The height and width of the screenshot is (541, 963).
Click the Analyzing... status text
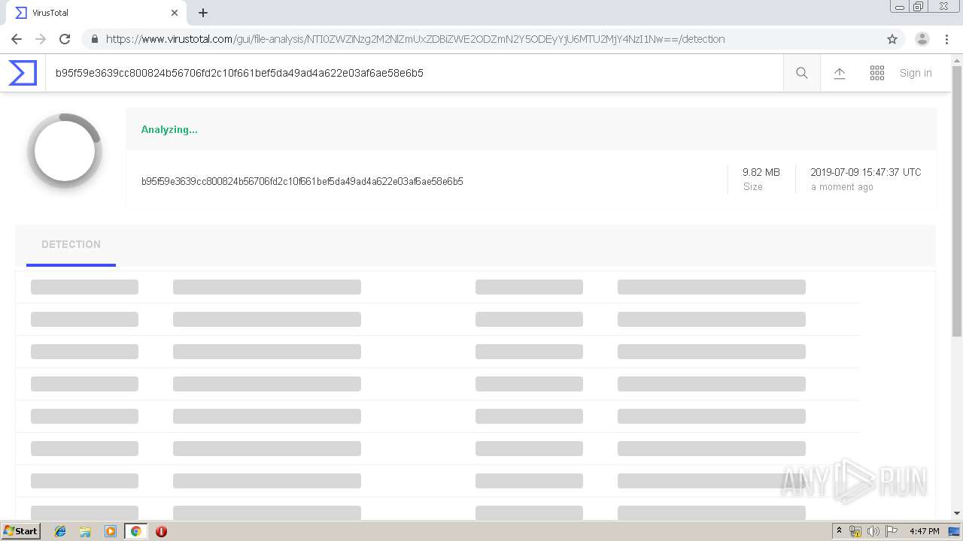169,129
